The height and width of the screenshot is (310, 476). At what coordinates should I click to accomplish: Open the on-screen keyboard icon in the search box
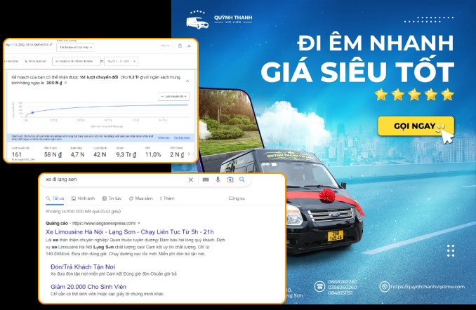206,180
